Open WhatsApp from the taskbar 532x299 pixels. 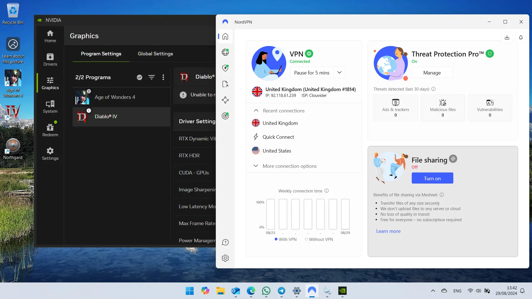266,291
